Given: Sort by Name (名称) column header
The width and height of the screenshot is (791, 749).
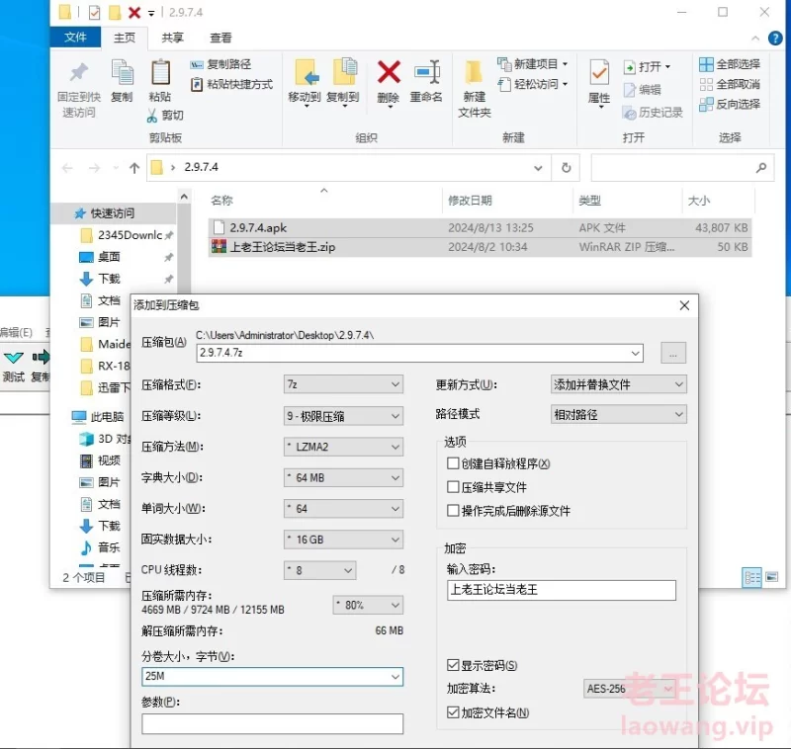Looking at the screenshot, I should coord(221,201).
